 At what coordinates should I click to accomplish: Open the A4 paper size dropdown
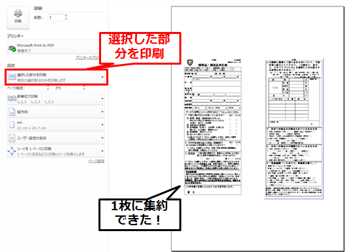click(56, 125)
